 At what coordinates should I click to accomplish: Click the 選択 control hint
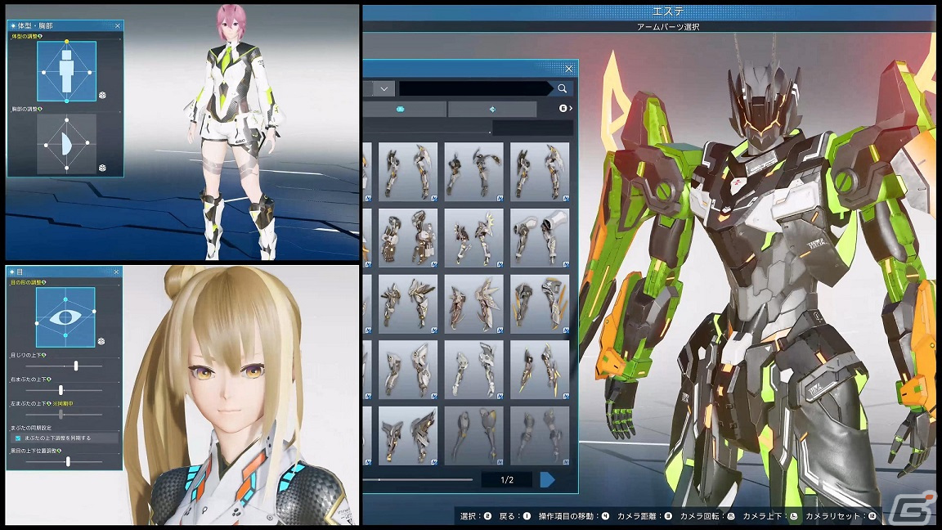pos(476,515)
